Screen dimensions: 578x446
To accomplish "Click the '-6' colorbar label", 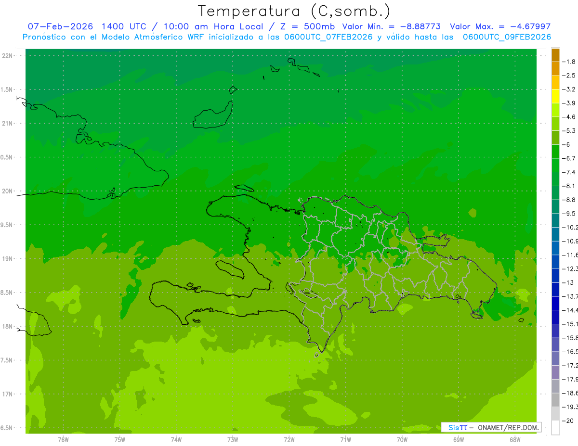I will [x=567, y=144].
